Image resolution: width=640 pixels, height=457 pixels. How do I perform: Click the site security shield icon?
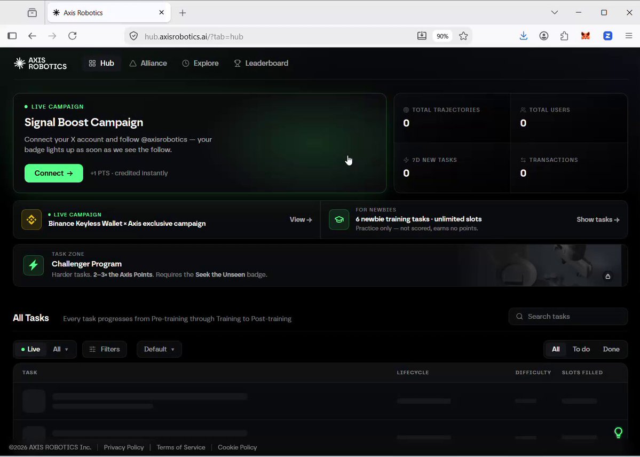pos(133,36)
